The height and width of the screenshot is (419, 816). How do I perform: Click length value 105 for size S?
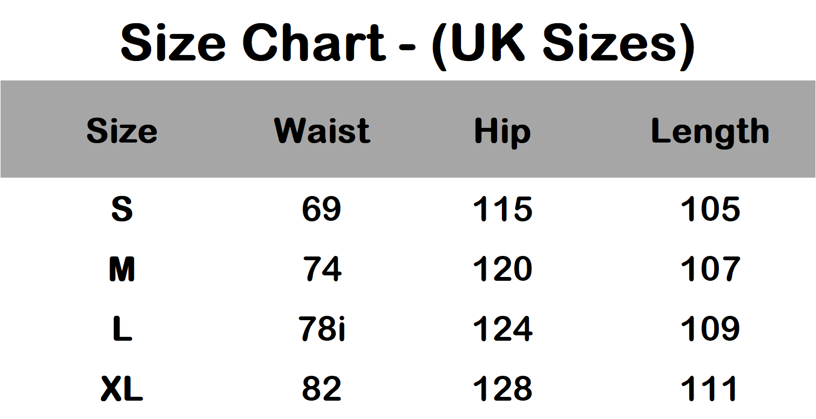click(x=710, y=209)
